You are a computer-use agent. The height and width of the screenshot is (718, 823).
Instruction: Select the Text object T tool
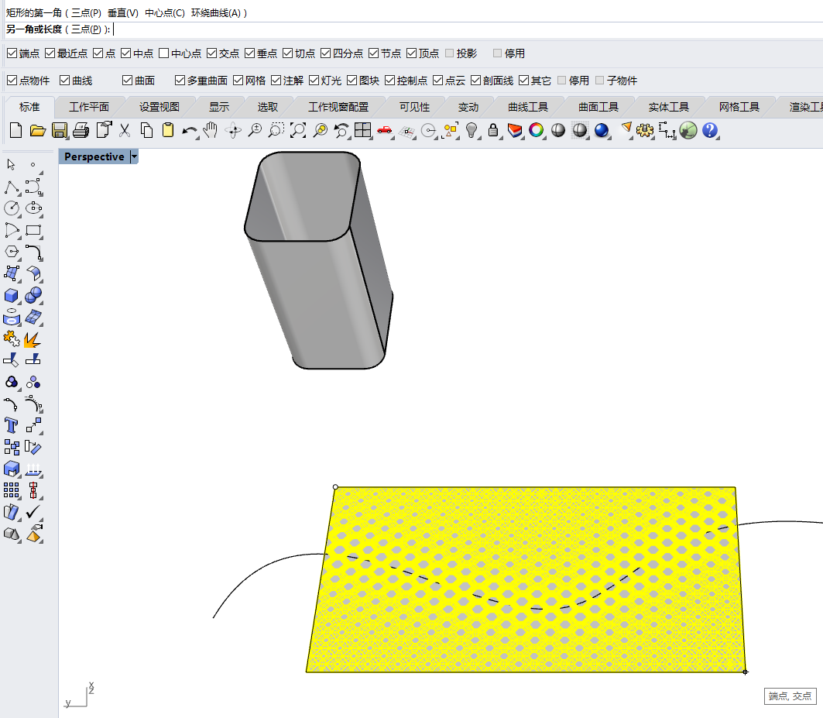tap(11, 425)
